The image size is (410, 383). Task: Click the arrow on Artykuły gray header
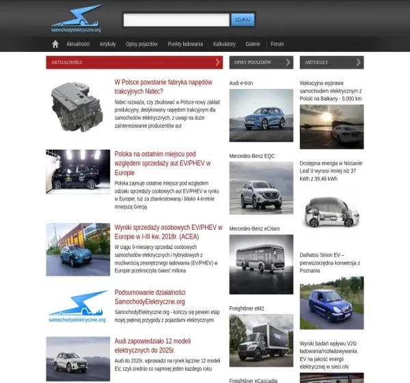pyautogui.click(x=359, y=62)
